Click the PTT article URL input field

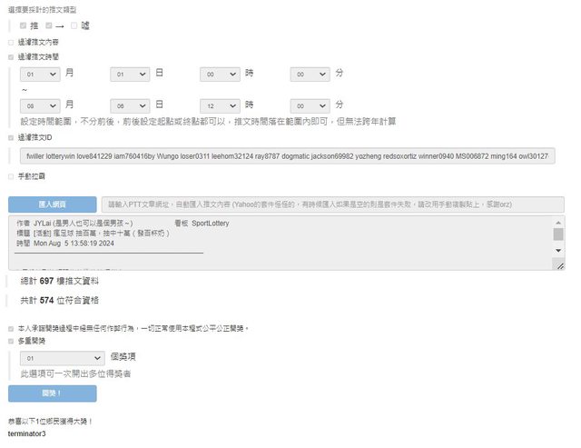pos(331,204)
